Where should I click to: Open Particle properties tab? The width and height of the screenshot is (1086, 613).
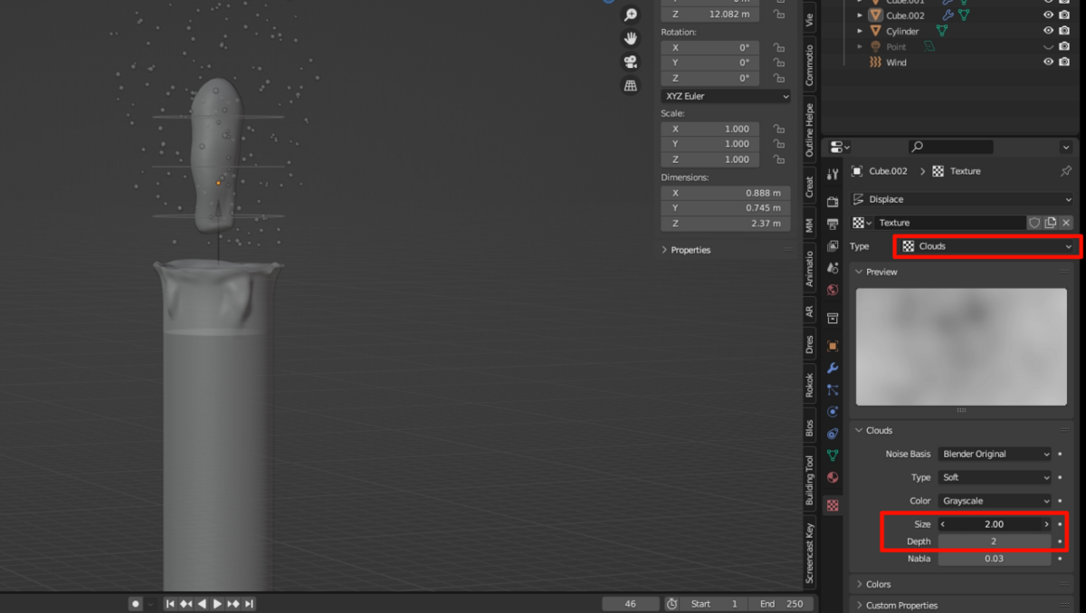click(x=833, y=389)
